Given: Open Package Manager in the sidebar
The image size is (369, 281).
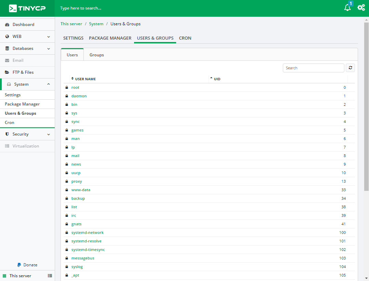Looking at the screenshot, I should pyautogui.click(x=22, y=104).
